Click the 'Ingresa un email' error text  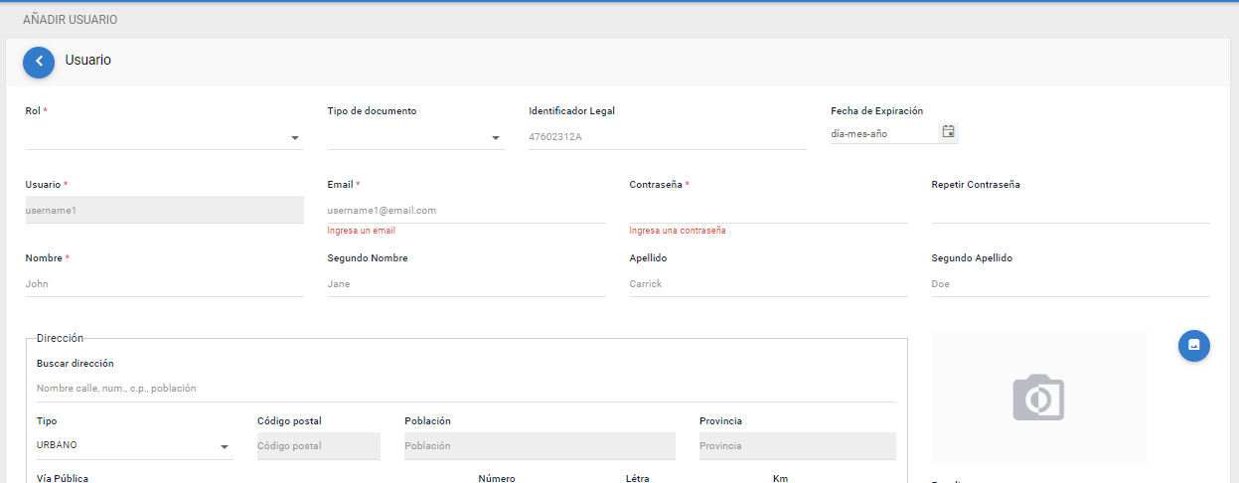point(362,231)
